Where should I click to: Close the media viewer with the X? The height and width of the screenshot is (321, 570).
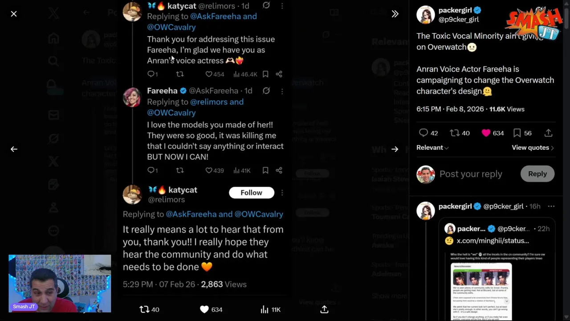tap(14, 14)
